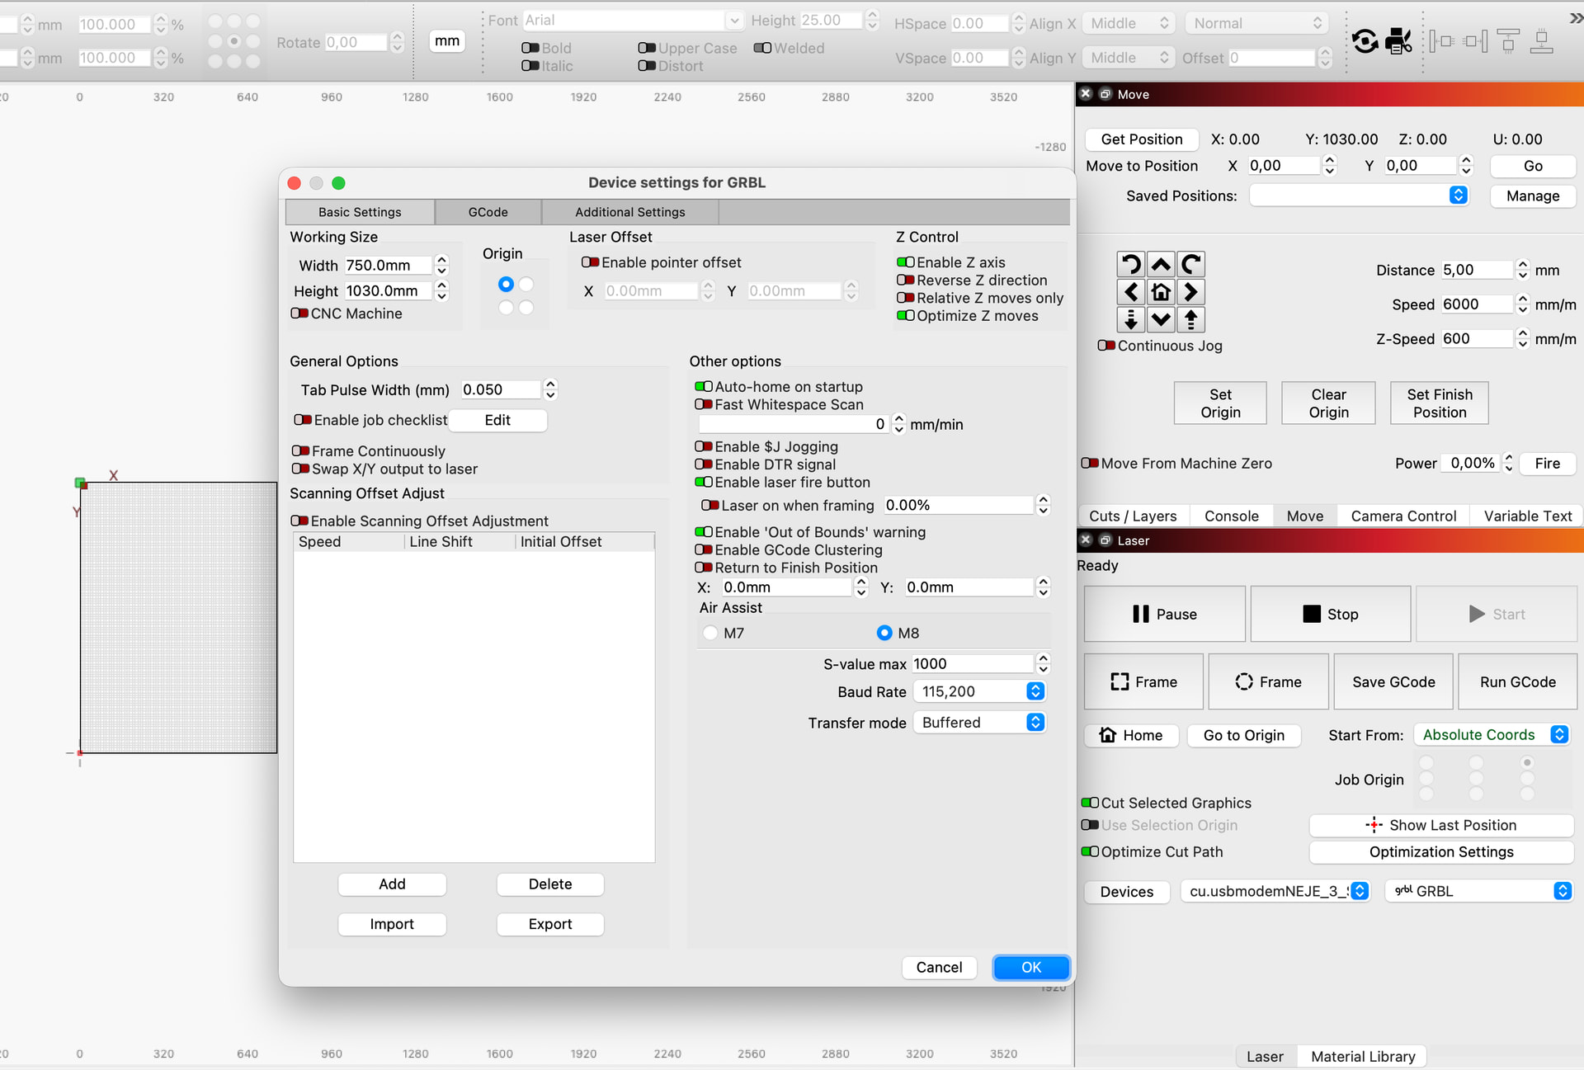Switch to the GCode tab

tap(488, 212)
